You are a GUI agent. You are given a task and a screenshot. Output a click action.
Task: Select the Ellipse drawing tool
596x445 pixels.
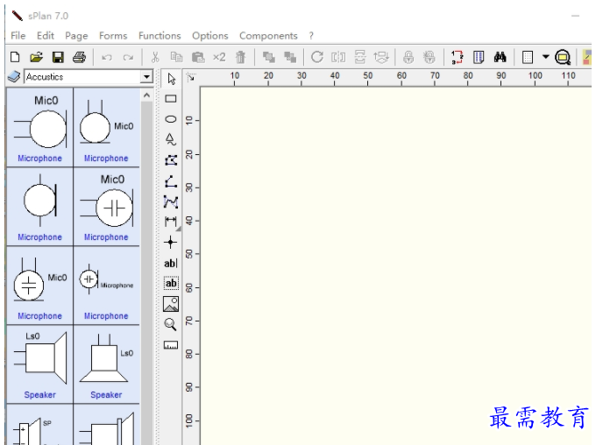tap(171, 119)
